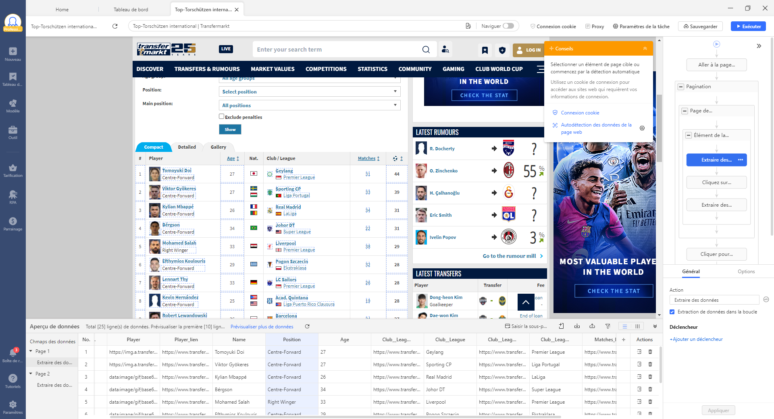Open the Tutoriels help icon
The image size is (774, 419).
point(13,381)
